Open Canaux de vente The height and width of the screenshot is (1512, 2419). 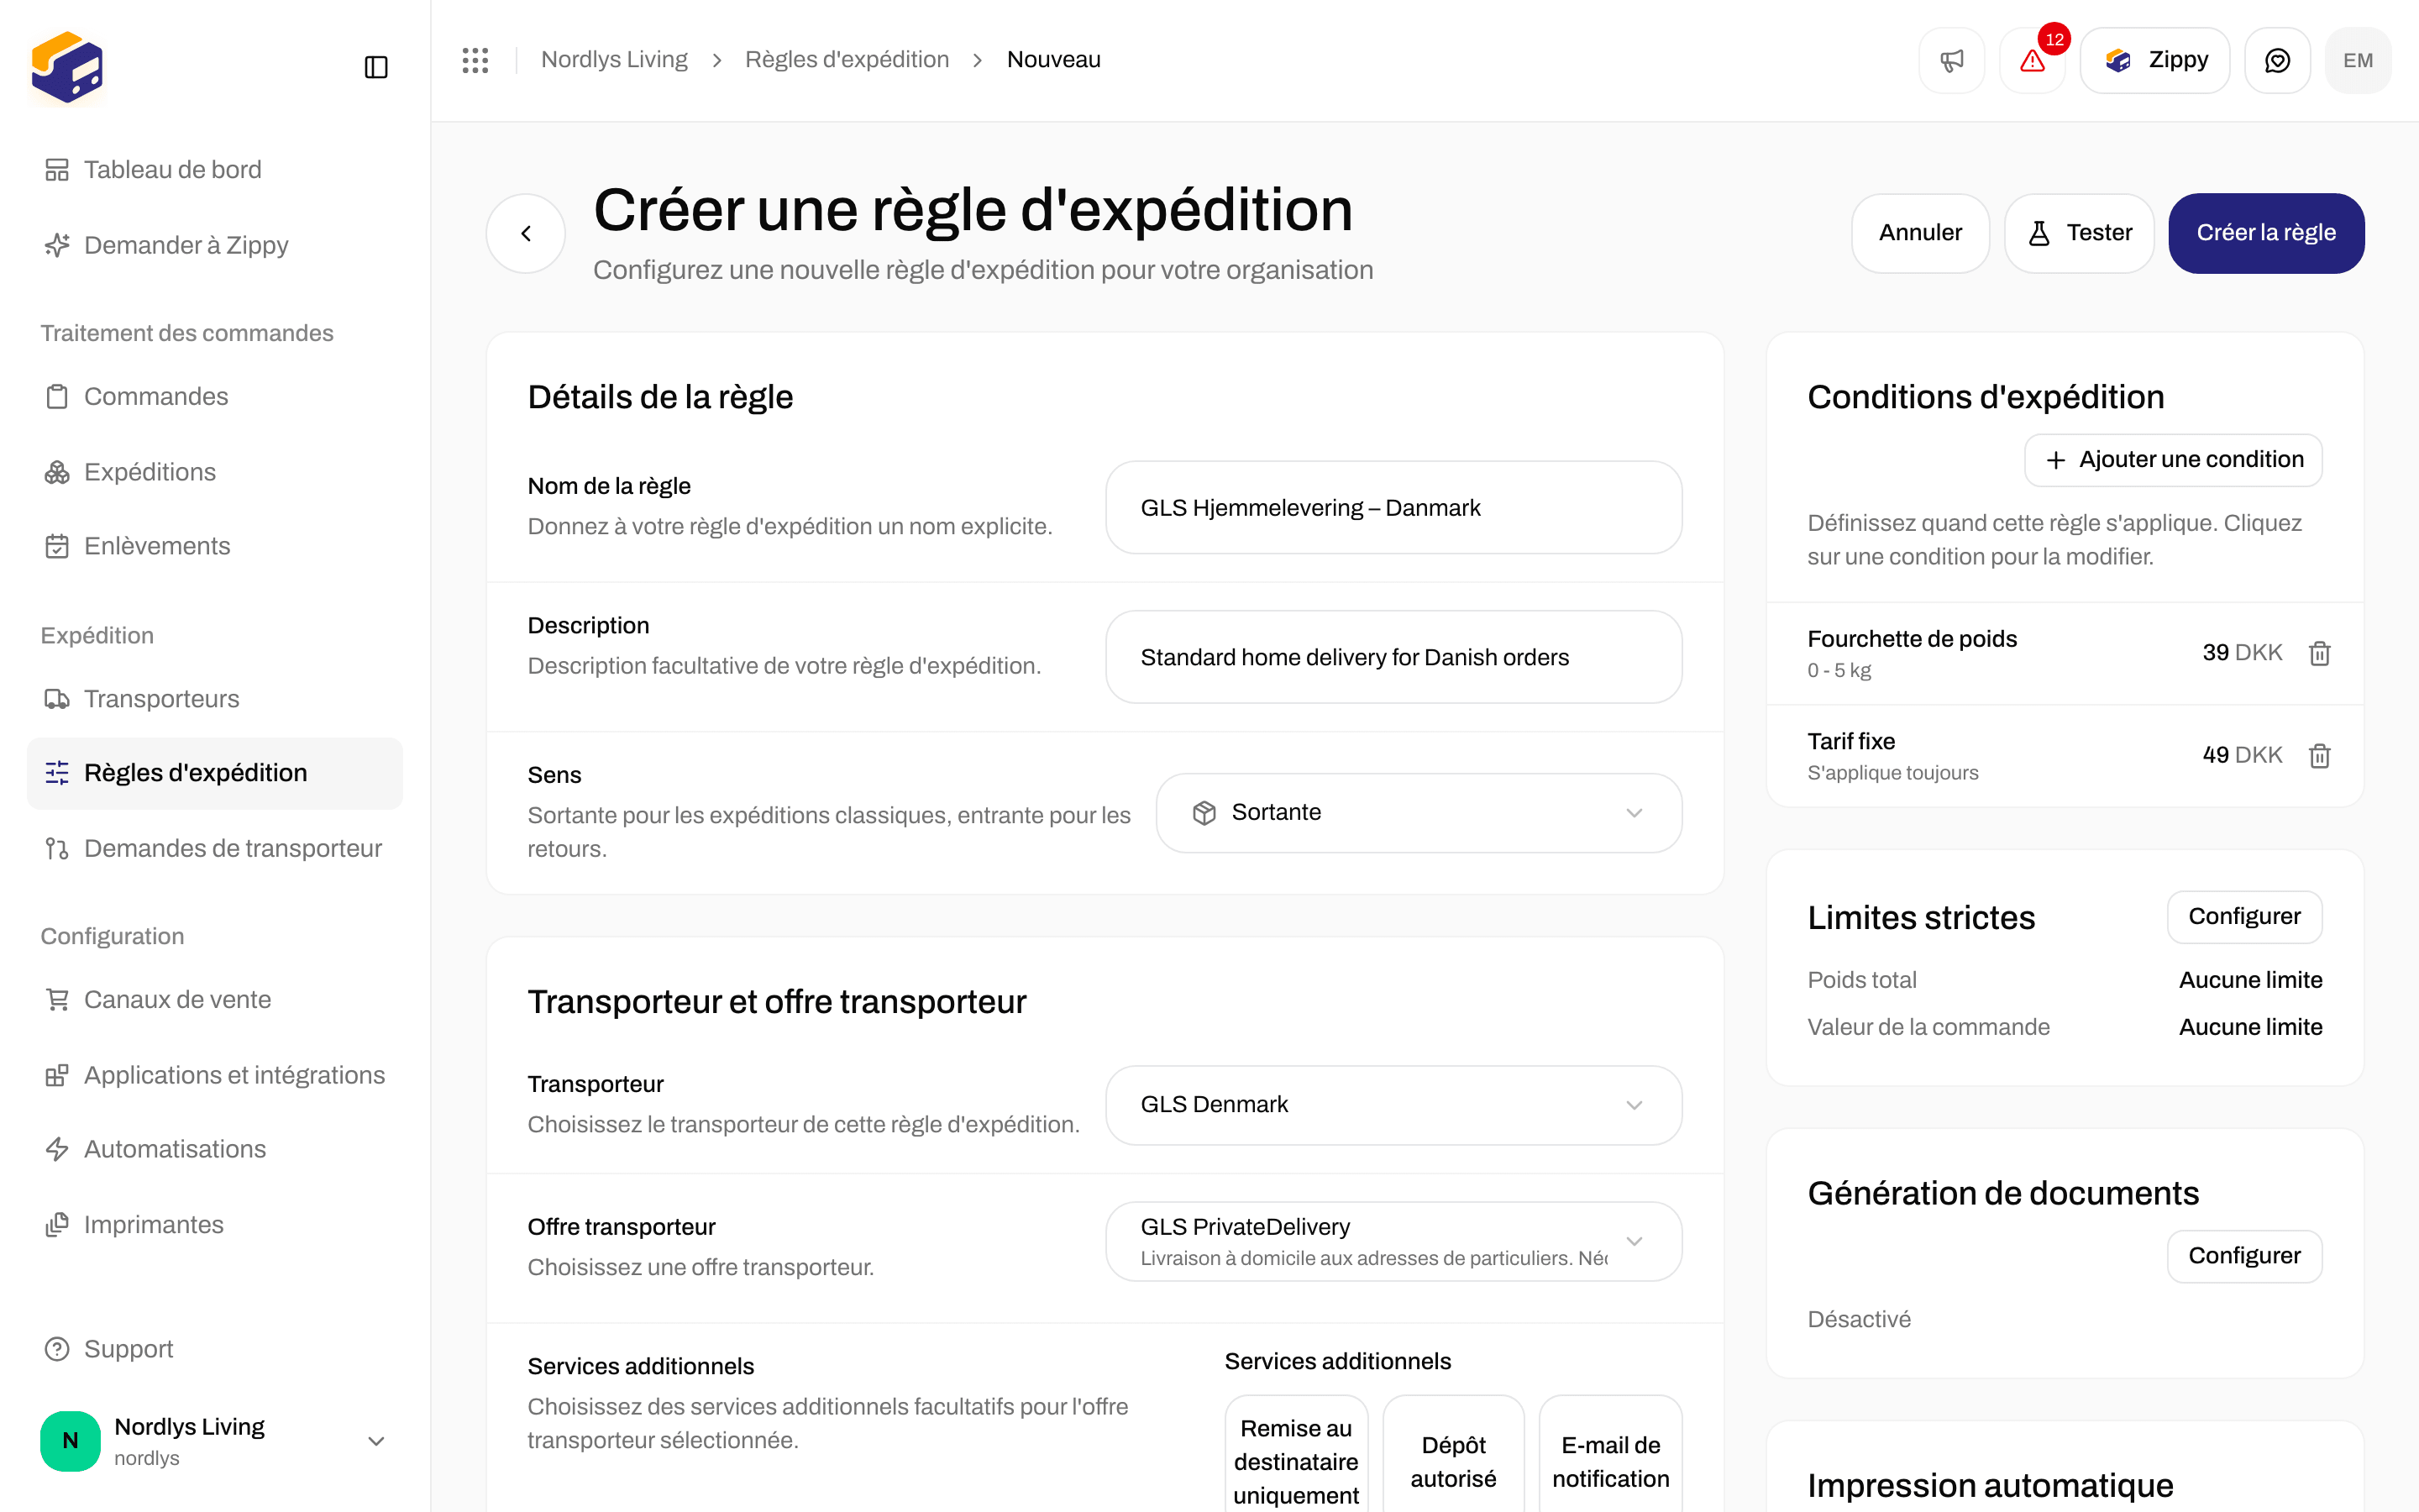215,1000
